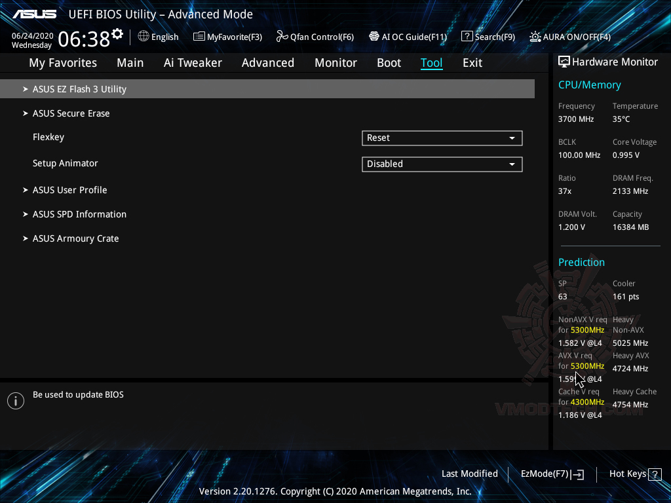Click the 161 pts cooler score
Viewport: 671px width, 503px height.
coord(626,297)
